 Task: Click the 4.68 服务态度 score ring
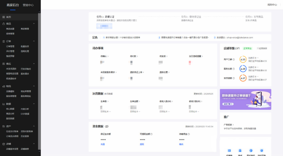click(x=243, y=69)
